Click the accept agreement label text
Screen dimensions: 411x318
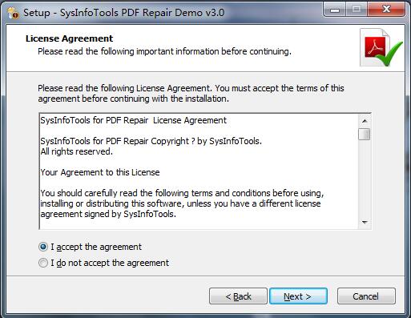(x=96, y=247)
